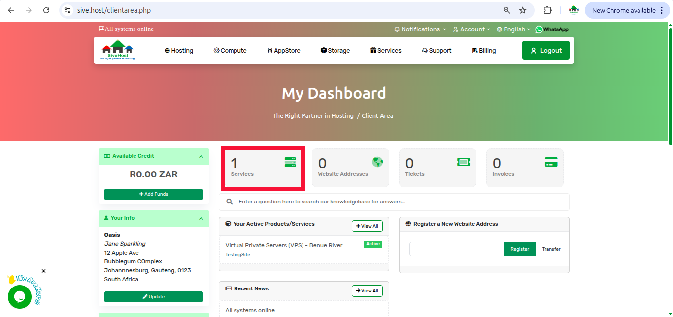This screenshot has height=317, width=673.
Task: Click the knowledgebase search magnifier icon
Action: 230,202
